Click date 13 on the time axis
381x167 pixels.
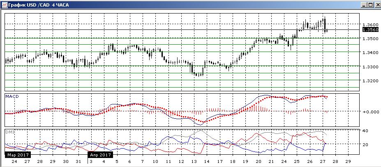tap(194, 161)
